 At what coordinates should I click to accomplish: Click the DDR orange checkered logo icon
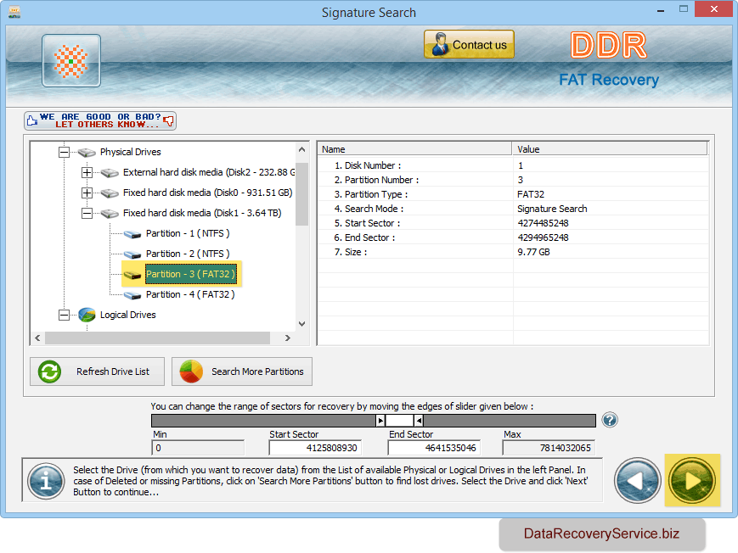click(x=71, y=61)
